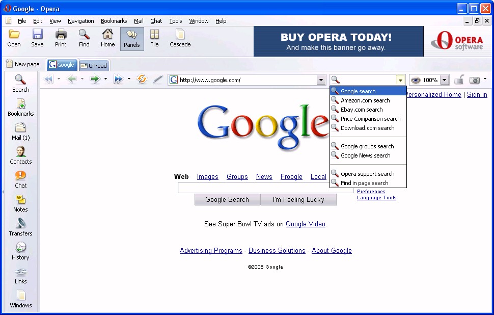Click the Sign in link
The height and width of the screenshot is (315, 494).
coord(477,94)
